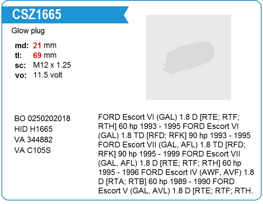Select the M12 x 1.25 thread size
Screen dimensions: 263x204
pyautogui.click(x=52, y=65)
